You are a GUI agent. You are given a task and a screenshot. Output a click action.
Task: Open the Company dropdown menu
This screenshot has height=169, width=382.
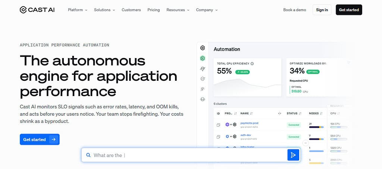(x=207, y=10)
